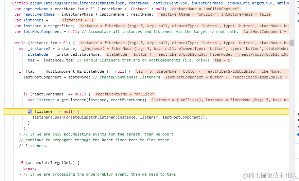Collapse the first expanded section arrow at top right

point(298,14)
